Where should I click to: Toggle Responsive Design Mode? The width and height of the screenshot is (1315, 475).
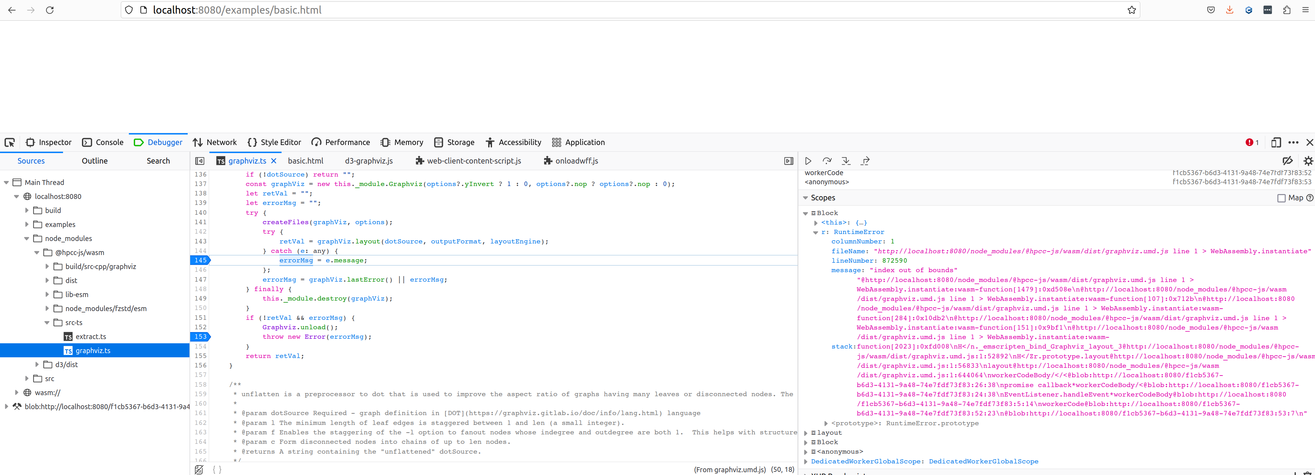(1277, 143)
